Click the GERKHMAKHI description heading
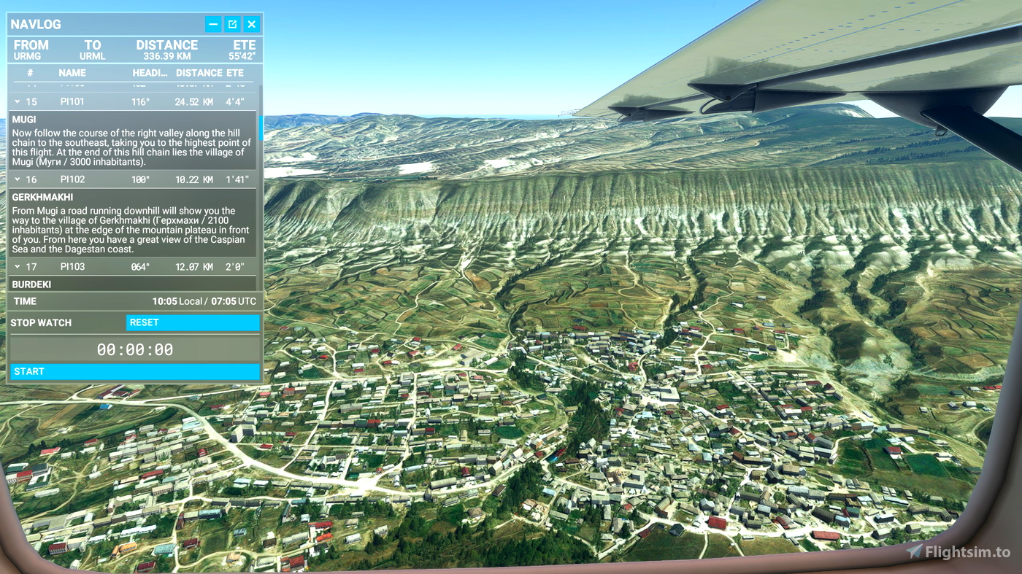This screenshot has height=574, width=1022. click(42, 198)
